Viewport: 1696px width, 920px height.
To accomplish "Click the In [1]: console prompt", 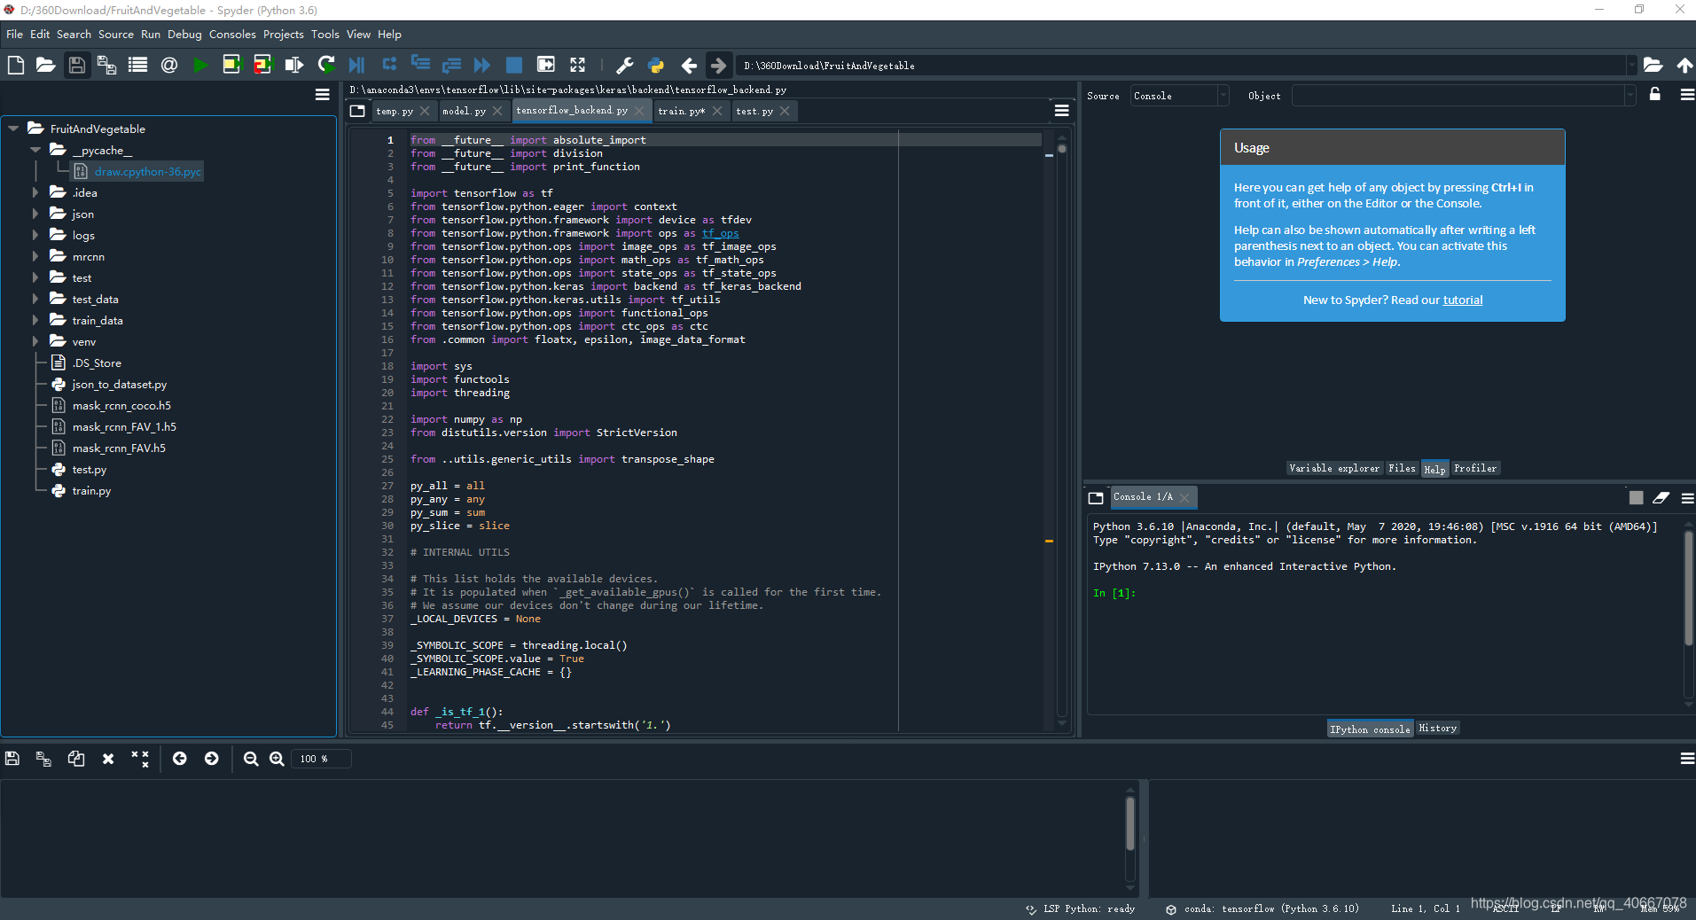I will (x=1114, y=593).
